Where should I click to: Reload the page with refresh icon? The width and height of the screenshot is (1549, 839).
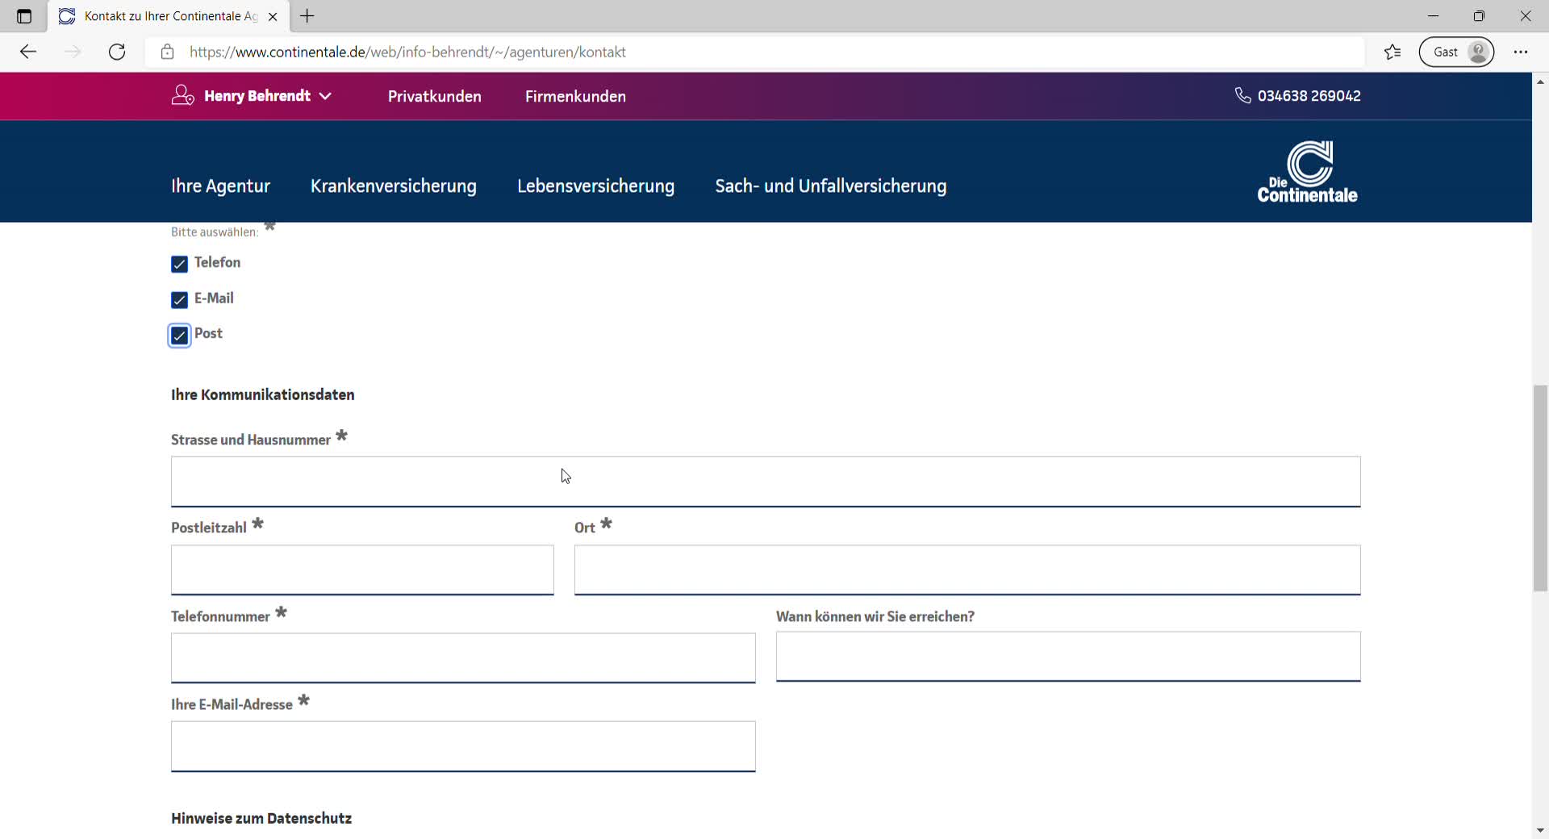(117, 52)
